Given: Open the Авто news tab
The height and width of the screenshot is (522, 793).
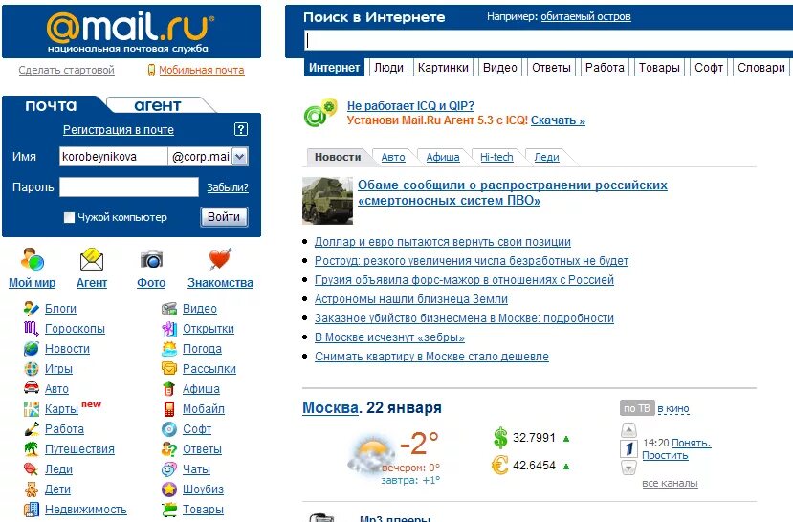Looking at the screenshot, I should pyautogui.click(x=393, y=157).
